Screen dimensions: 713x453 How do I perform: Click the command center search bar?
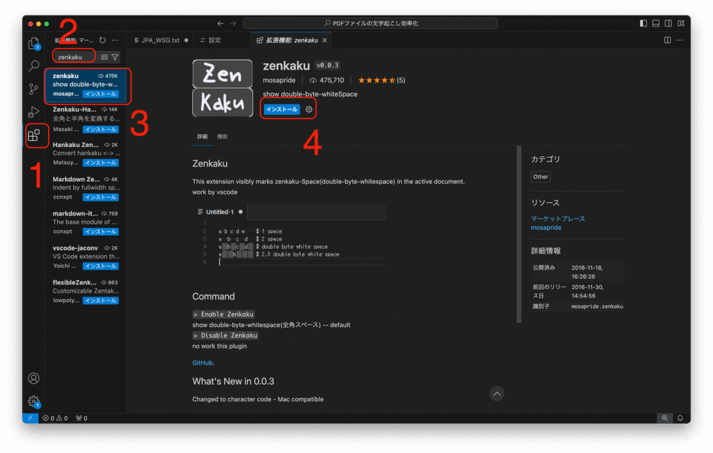[370, 23]
